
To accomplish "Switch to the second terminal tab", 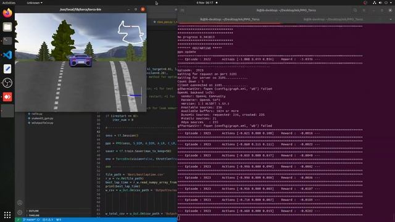I will pyautogui.click(x=333, y=19).
